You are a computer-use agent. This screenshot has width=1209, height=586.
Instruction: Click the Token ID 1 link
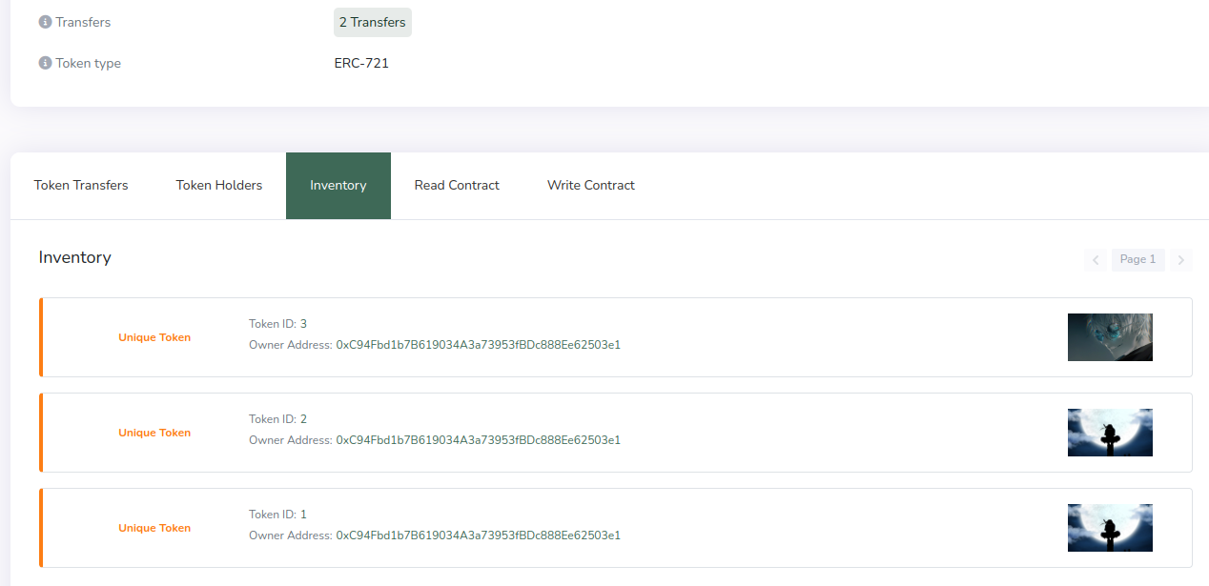[x=303, y=514]
